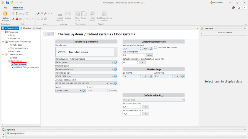248x139 pixels.
Task: Click monitor icon beside Max. press. drop kPa
Action: tap(151, 49)
